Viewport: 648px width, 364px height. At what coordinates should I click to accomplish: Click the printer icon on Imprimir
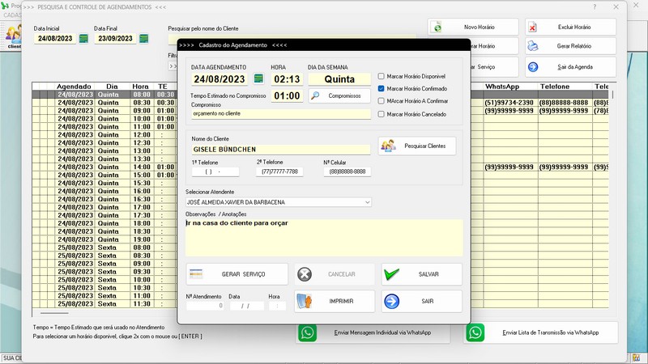[305, 301]
